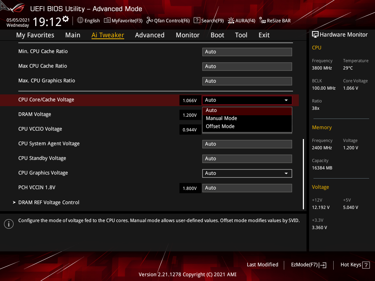The image size is (375, 281).
Task: Open Last Modified settings list
Action: pyautogui.click(x=262, y=265)
